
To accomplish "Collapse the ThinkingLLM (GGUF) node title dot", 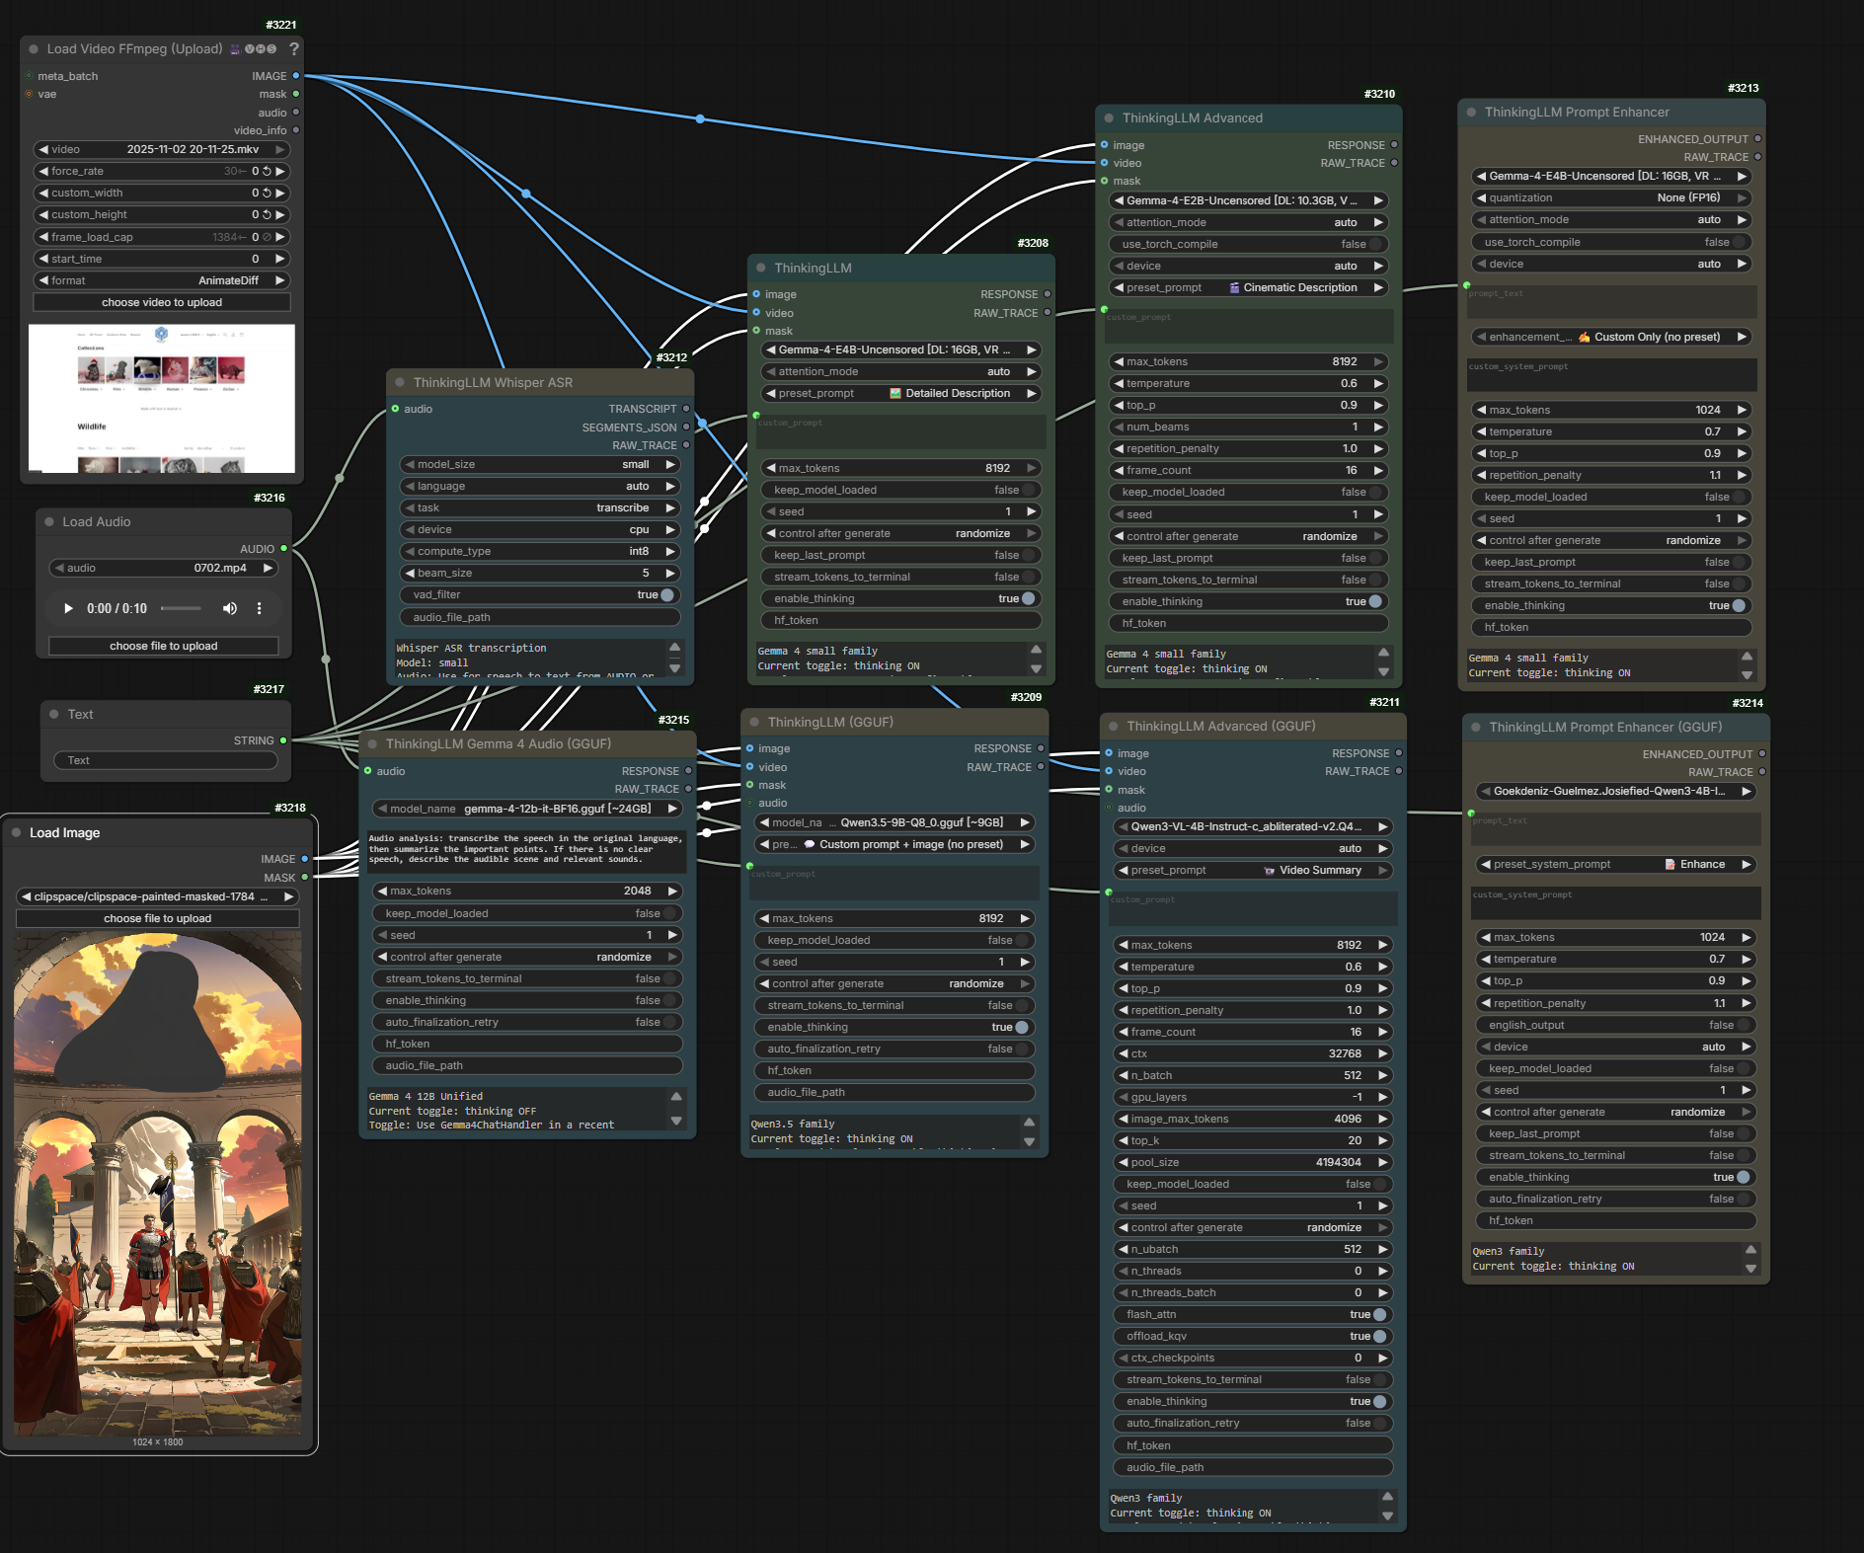I will (x=754, y=722).
